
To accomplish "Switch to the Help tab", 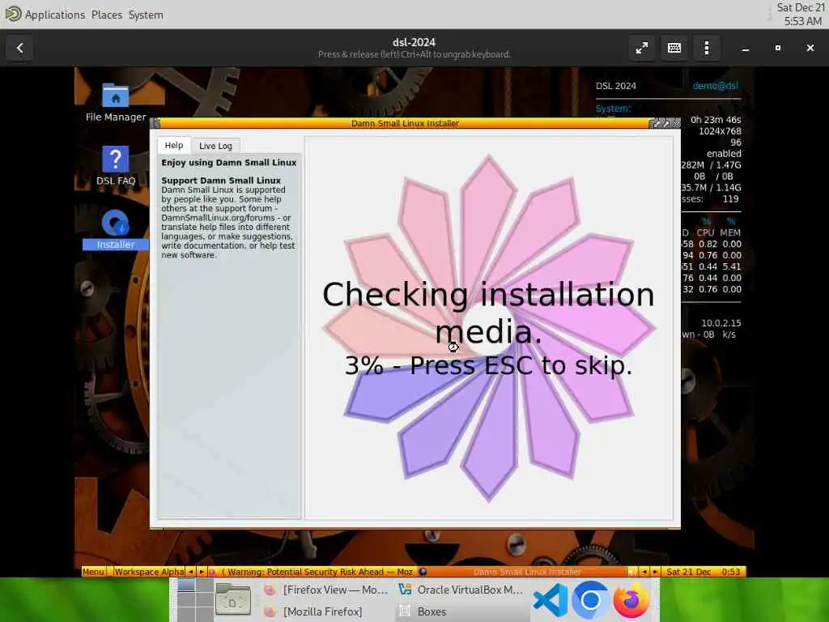I will click(174, 146).
